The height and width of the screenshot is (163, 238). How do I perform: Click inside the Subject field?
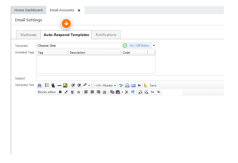pyautogui.click(x=130, y=78)
